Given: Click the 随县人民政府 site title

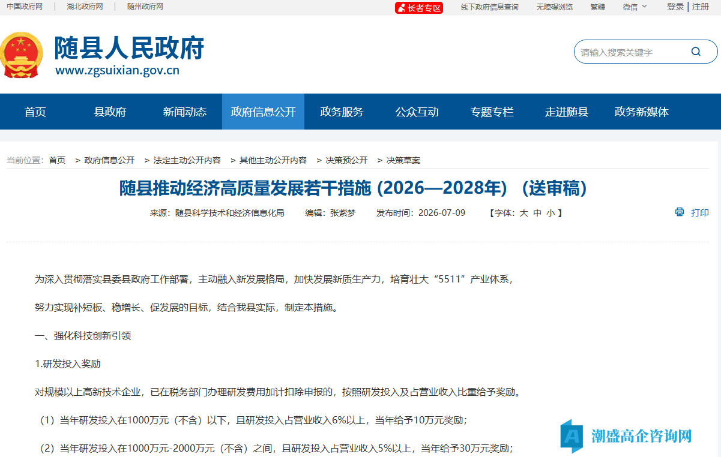Looking at the screenshot, I should pos(129,47).
